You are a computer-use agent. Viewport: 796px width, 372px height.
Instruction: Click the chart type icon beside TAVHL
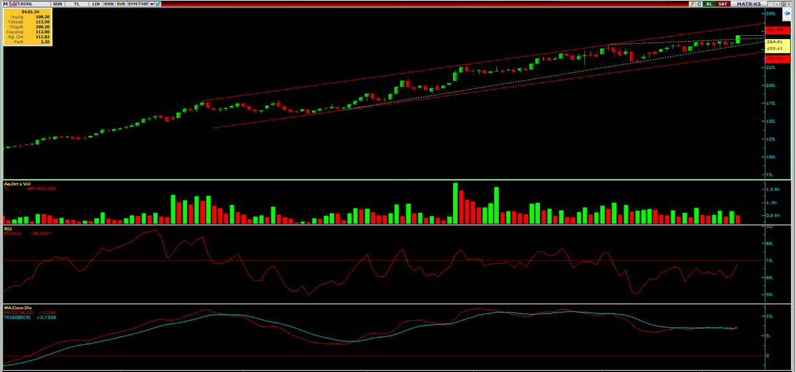pyautogui.click(x=13, y=4)
